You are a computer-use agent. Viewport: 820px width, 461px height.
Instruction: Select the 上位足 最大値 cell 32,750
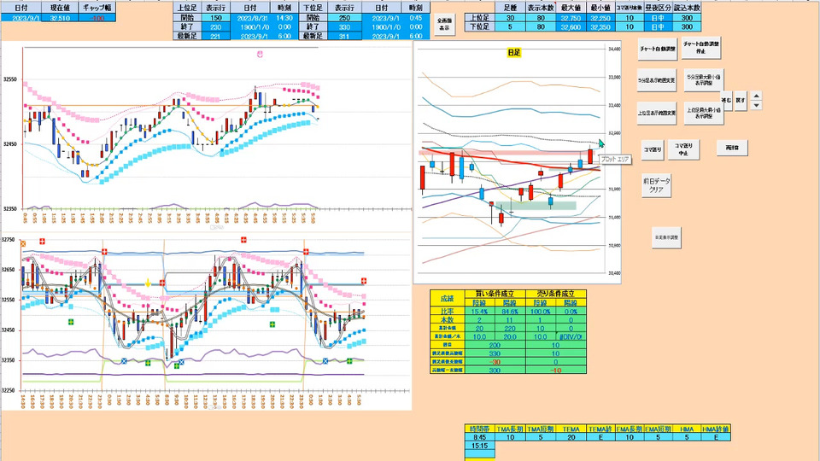(571, 18)
